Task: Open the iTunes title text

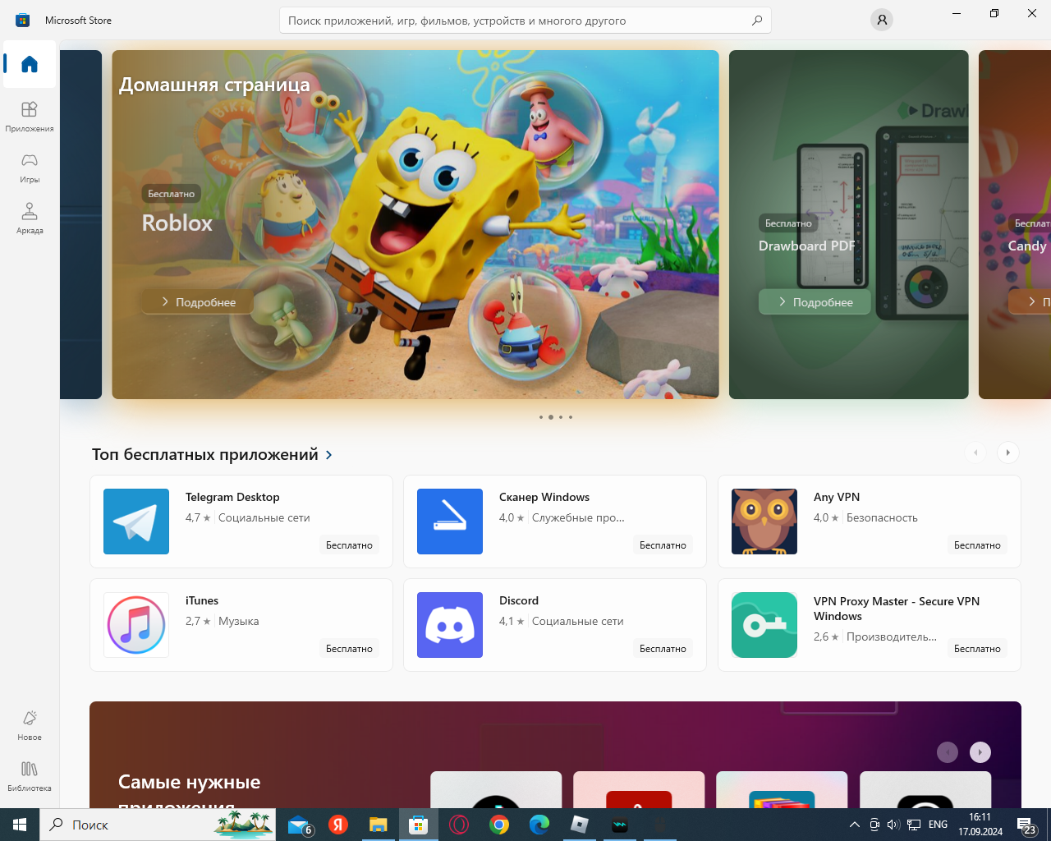Action: click(x=202, y=601)
